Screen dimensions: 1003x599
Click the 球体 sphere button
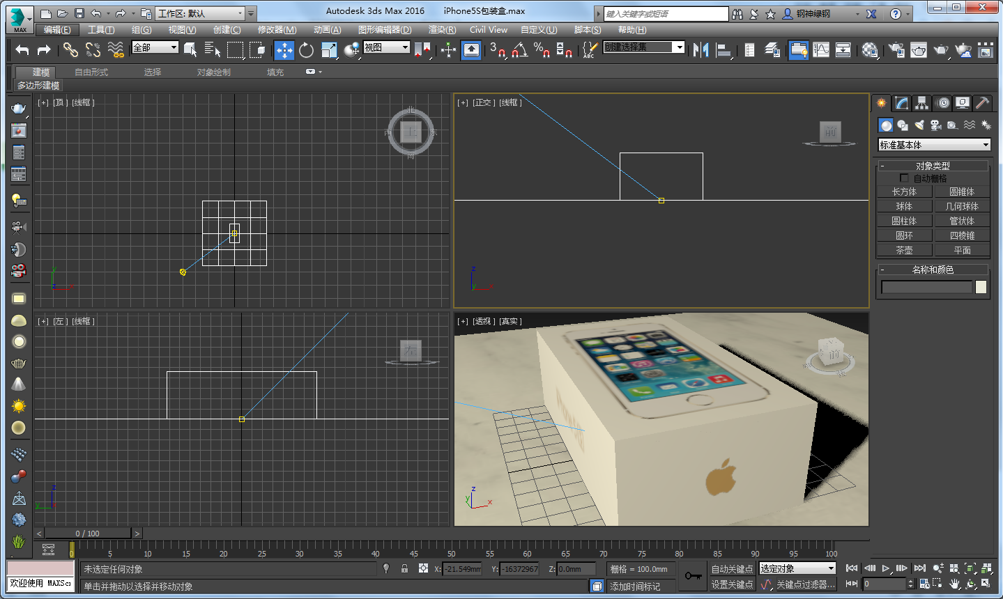click(904, 206)
